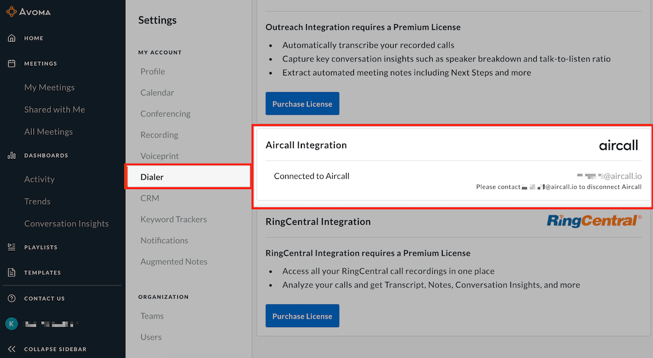Open the Users organization settings

151,337
